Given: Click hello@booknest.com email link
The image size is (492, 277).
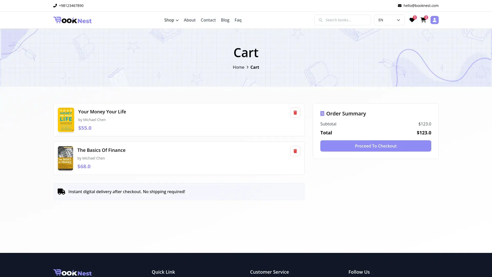Looking at the screenshot, I should (421, 6).
